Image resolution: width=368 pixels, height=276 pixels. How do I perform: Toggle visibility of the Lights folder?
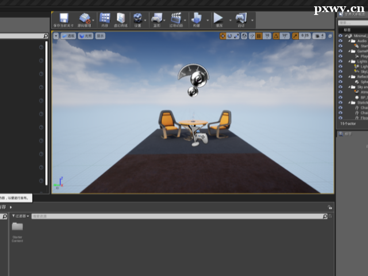(x=340, y=61)
